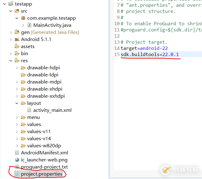Image resolution: width=202 pixels, height=179 pixels.
Task: Expand the MainActivity.java arrow
Action: (23, 25)
